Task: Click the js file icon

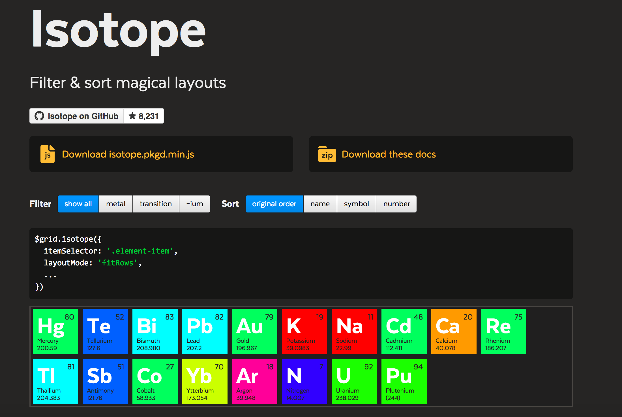Action: click(48, 154)
